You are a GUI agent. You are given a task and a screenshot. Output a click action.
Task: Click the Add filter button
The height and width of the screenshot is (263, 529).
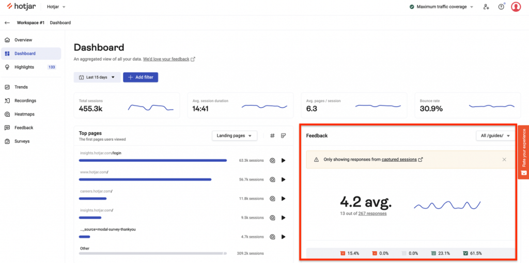(141, 78)
